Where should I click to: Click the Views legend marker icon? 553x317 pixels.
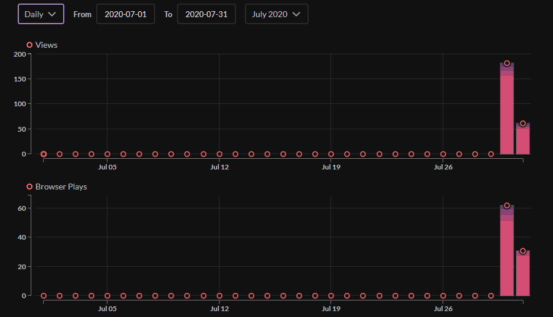pos(30,45)
